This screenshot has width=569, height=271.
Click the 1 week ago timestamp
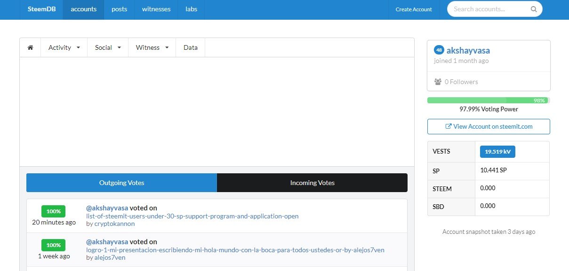(54, 256)
